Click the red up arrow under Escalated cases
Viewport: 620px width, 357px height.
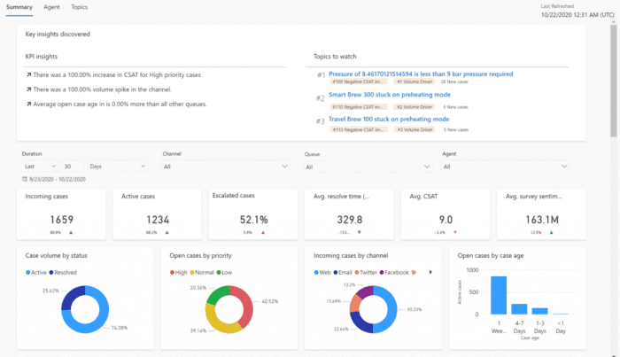(262, 232)
